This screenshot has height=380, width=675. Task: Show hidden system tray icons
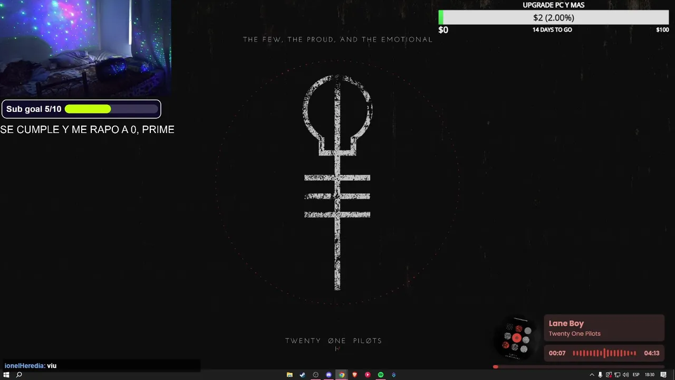[x=592, y=375]
